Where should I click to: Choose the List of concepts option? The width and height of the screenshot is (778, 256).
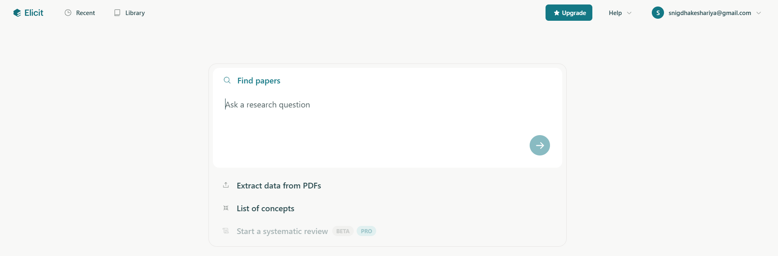pyautogui.click(x=265, y=208)
